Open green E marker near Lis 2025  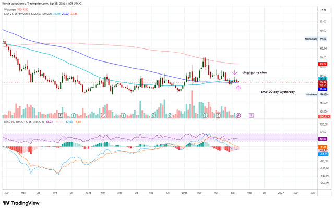[170, 115]
